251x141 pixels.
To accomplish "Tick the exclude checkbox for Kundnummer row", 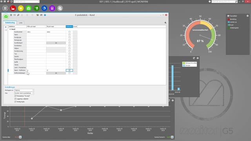I will 69,32.
